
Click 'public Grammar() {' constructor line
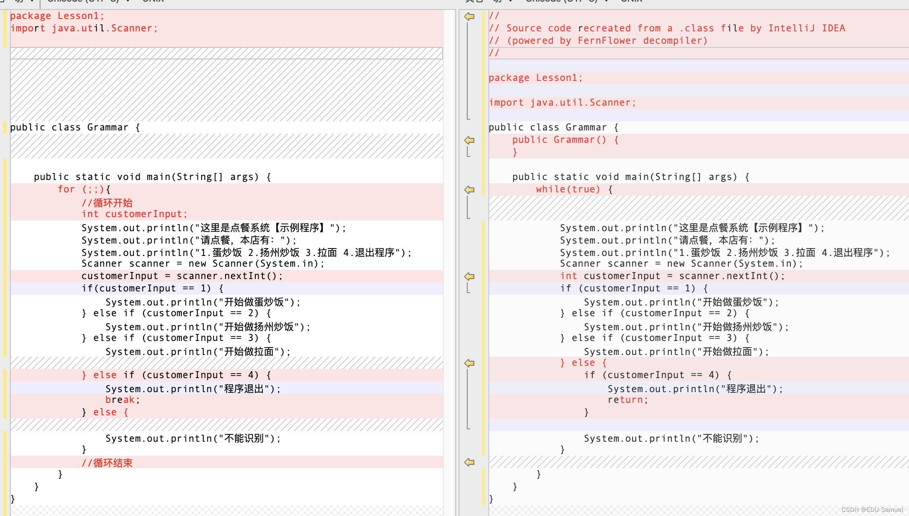pyautogui.click(x=566, y=140)
